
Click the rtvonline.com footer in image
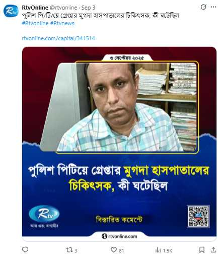(119, 236)
